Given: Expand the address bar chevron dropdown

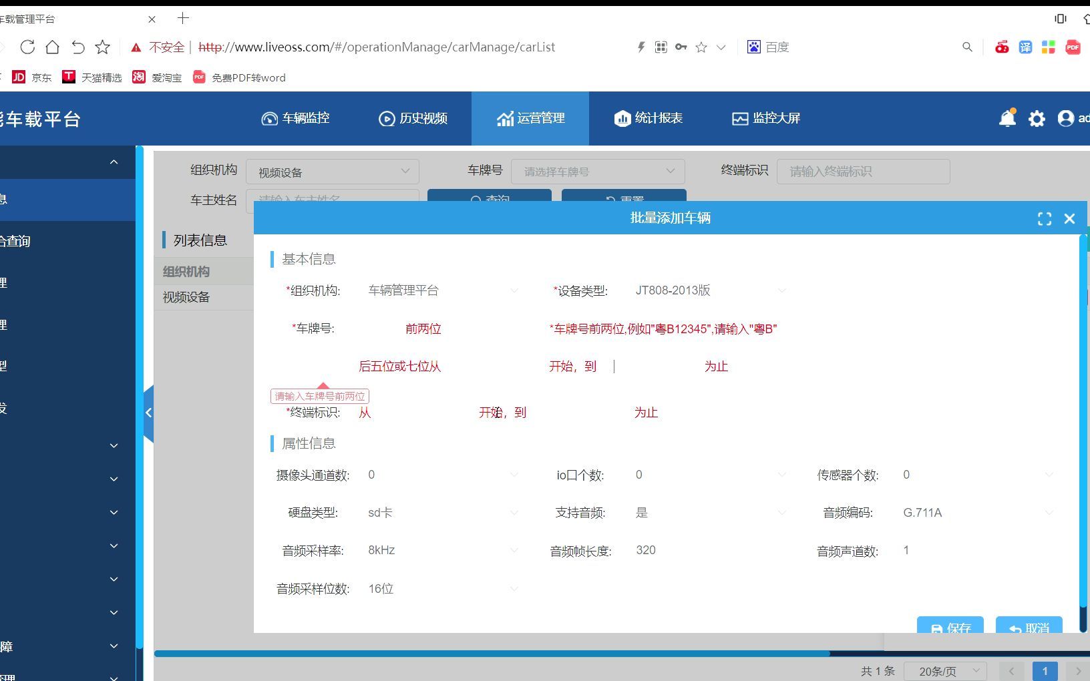Looking at the screenshot, I should (721, 47).
